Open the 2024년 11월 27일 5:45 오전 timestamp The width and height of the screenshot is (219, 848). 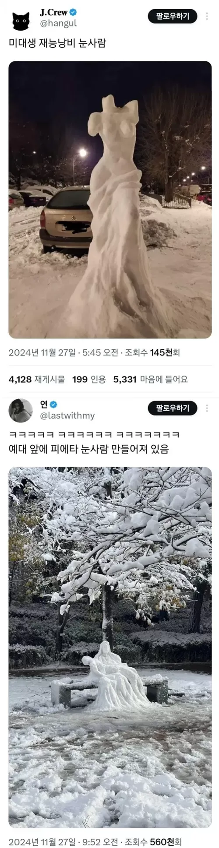(64, 352)
